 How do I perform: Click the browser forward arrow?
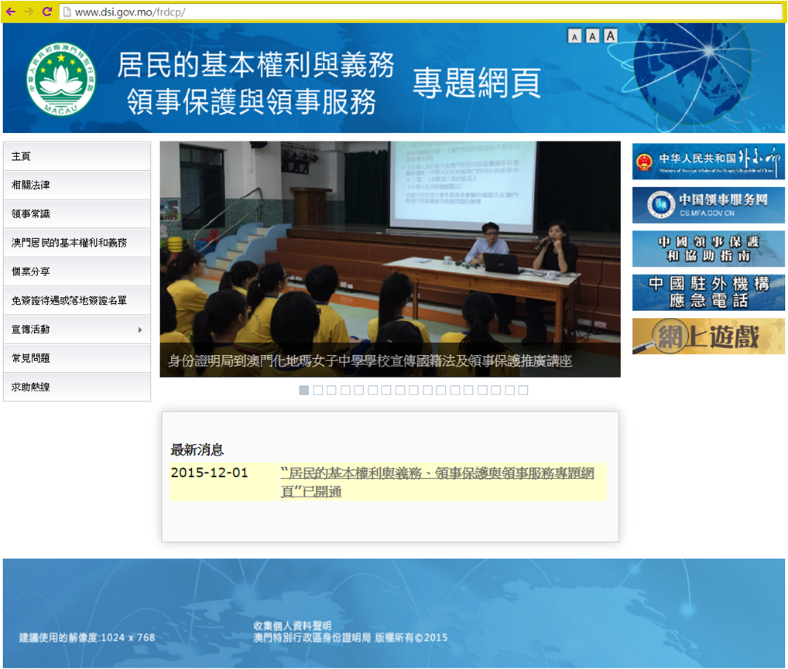(x=29, y=12)
